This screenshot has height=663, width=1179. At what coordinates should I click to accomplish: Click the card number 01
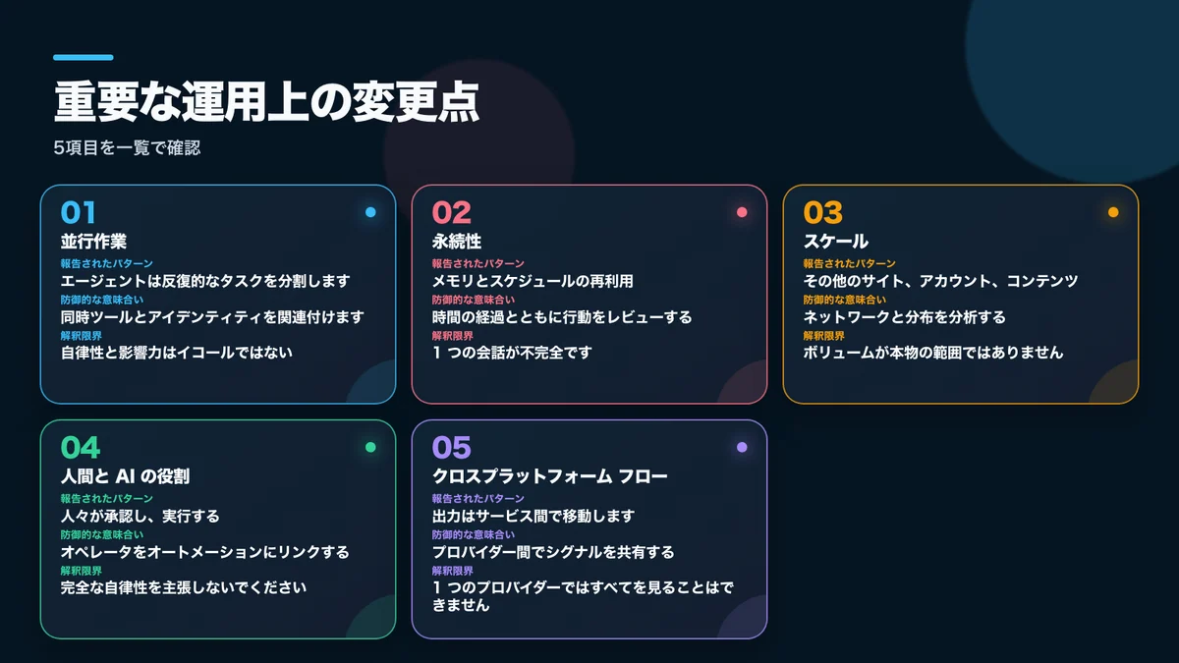pos(79,212)
